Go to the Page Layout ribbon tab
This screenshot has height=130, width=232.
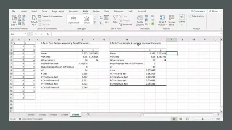[58, 11]
